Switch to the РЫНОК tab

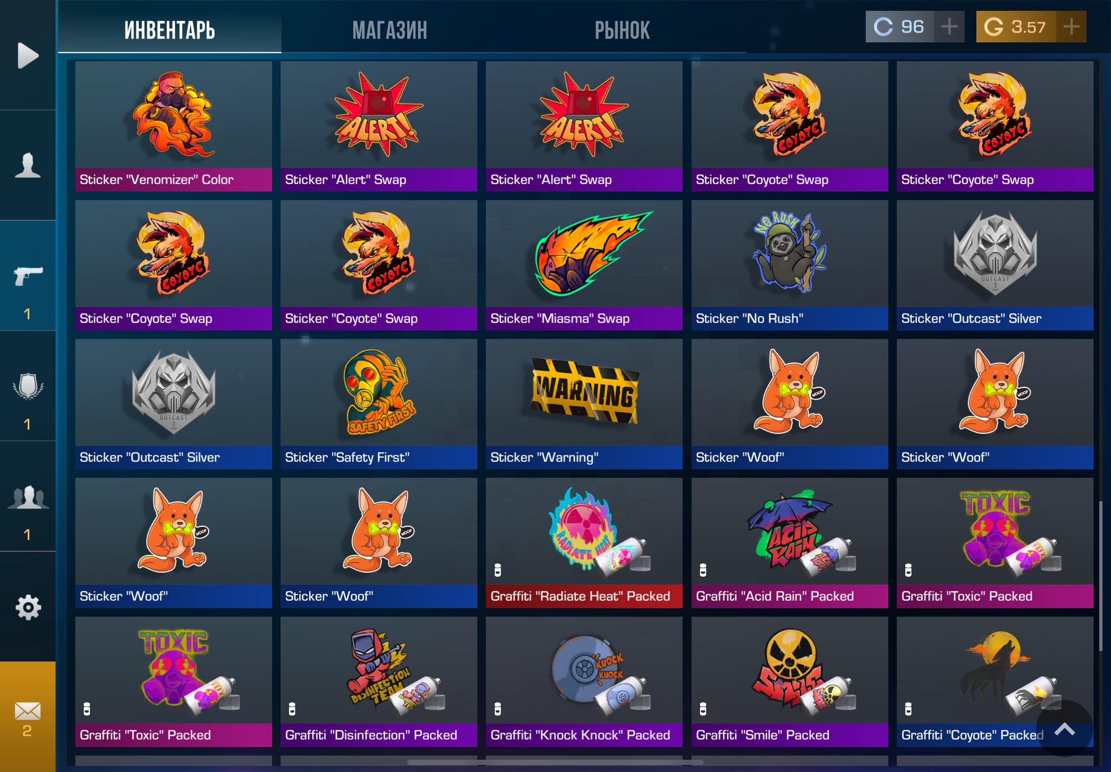click(622, 30)
